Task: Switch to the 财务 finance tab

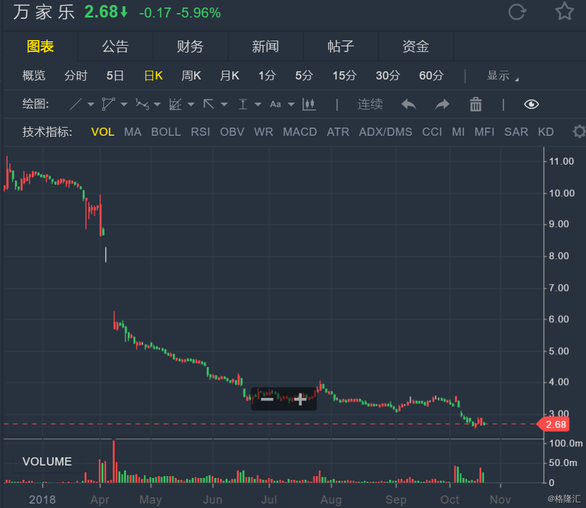Action: pyautogui.click(x=190, y=46)
